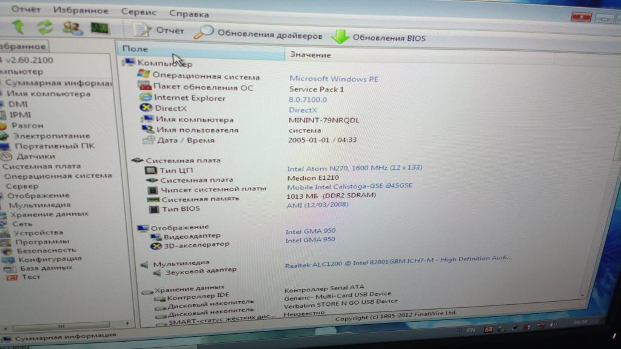
Task: Click the 3D-акселератор row icon
Action: [x=156, y=246]
